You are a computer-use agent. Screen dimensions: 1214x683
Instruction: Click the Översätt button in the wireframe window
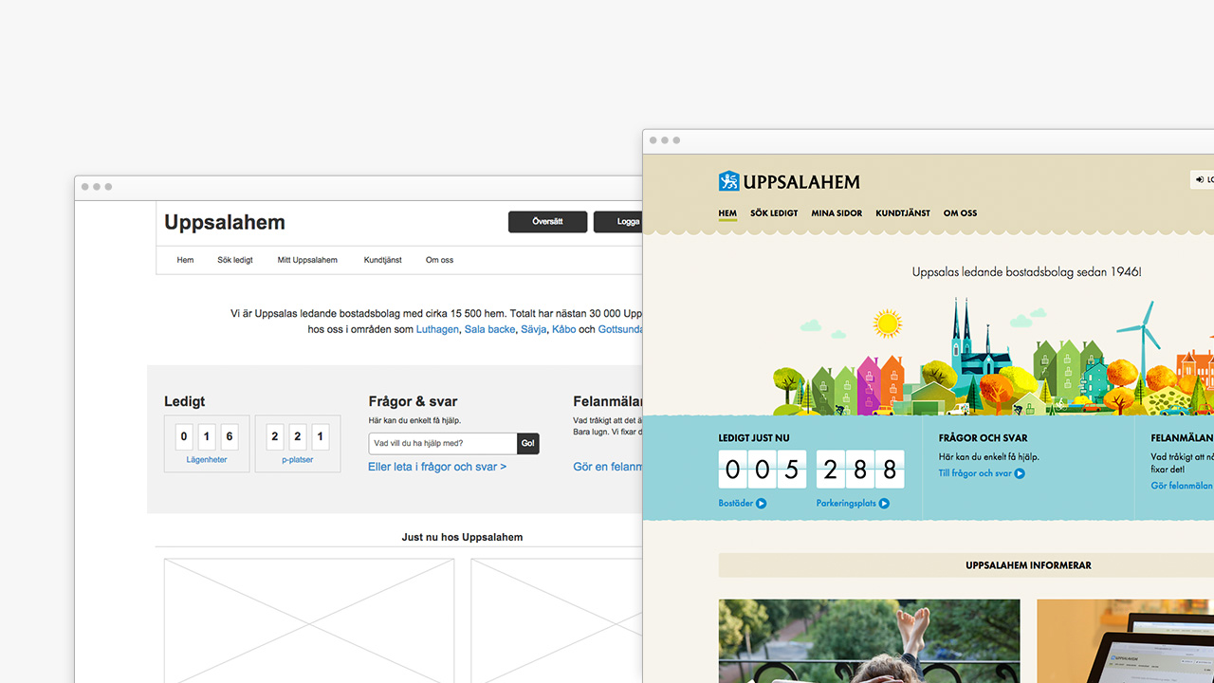[x=547, y=222]
